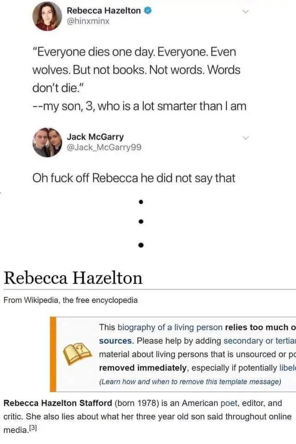Open Rebecca Hazelton's profile avatar
The height and width of the screenshot is (444, 296).
tap(47, 16)
